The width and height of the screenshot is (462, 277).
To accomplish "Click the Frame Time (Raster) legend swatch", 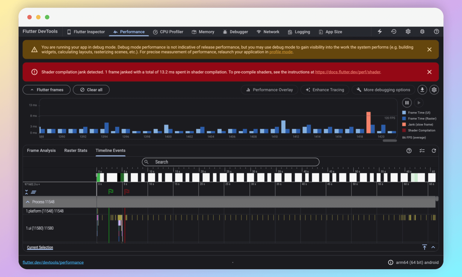I will (x=404, y=118).
